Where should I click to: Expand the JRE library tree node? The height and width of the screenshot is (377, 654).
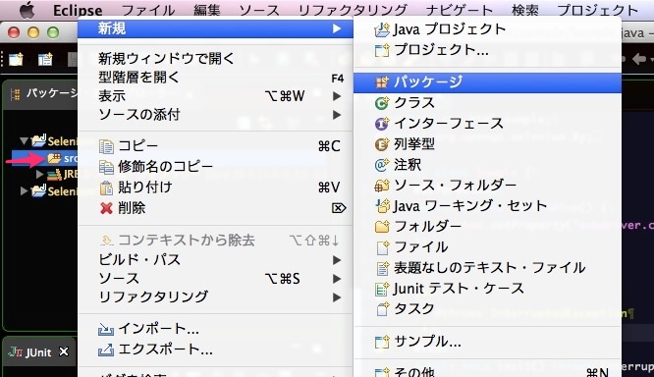(40, 174)
